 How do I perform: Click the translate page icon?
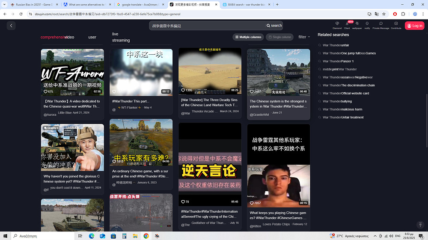pos(377,14)
